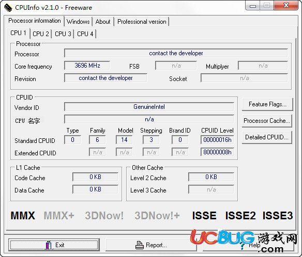
Task: Click the Extended CPUID Family n/a field
Action: click(x=97, y=152)
